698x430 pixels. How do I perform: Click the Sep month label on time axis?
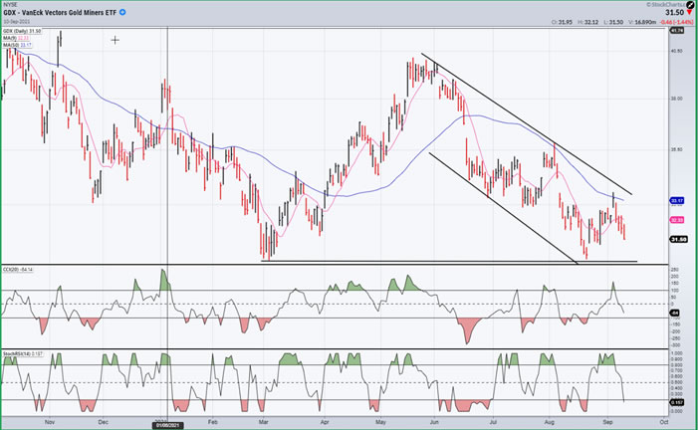tap(607, 422)
